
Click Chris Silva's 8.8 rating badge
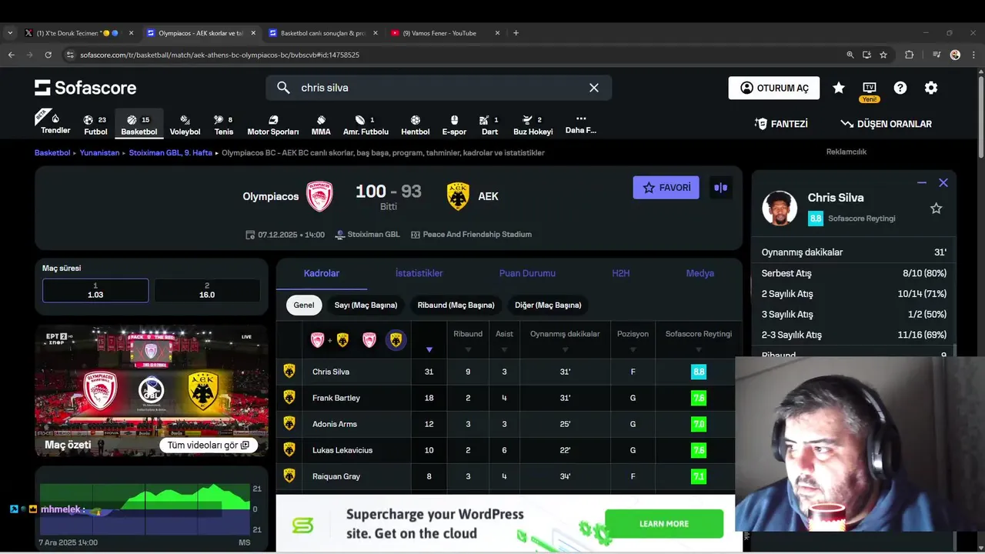tap(699, 372)
